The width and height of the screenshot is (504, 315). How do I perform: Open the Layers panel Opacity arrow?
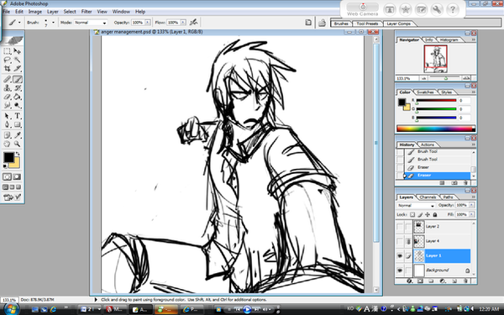pos(471,205)
